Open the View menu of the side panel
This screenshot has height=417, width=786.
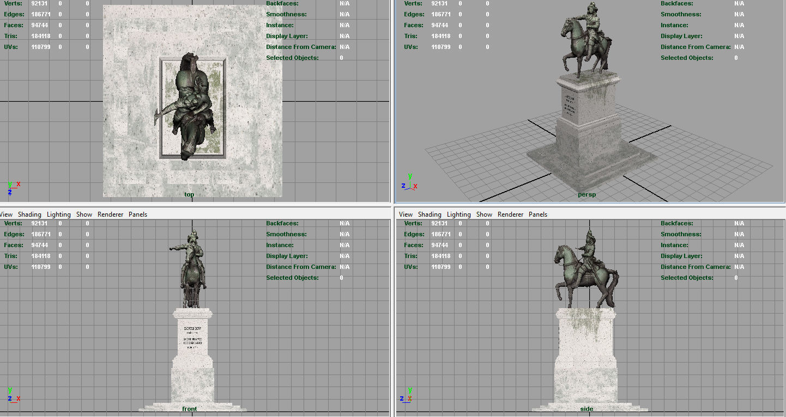pos(406,214)
